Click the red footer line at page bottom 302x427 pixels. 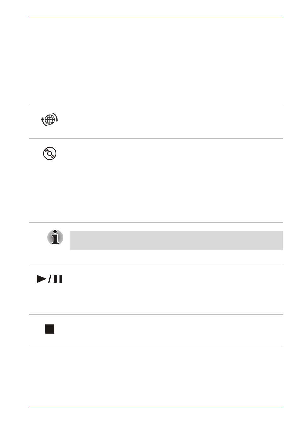[x=156, y=407]
